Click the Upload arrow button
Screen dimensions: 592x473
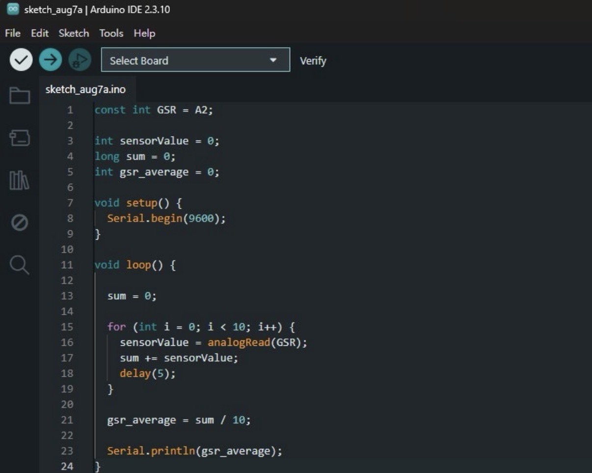pyautogui.click(x=51, y=60)
